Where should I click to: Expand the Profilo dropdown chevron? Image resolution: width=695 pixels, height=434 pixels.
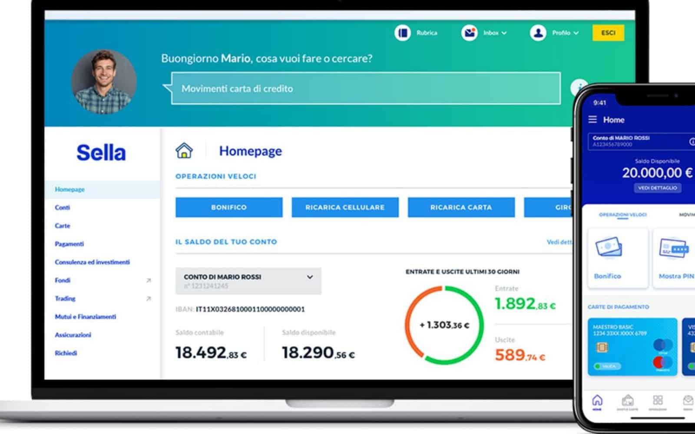coord(576,33)
